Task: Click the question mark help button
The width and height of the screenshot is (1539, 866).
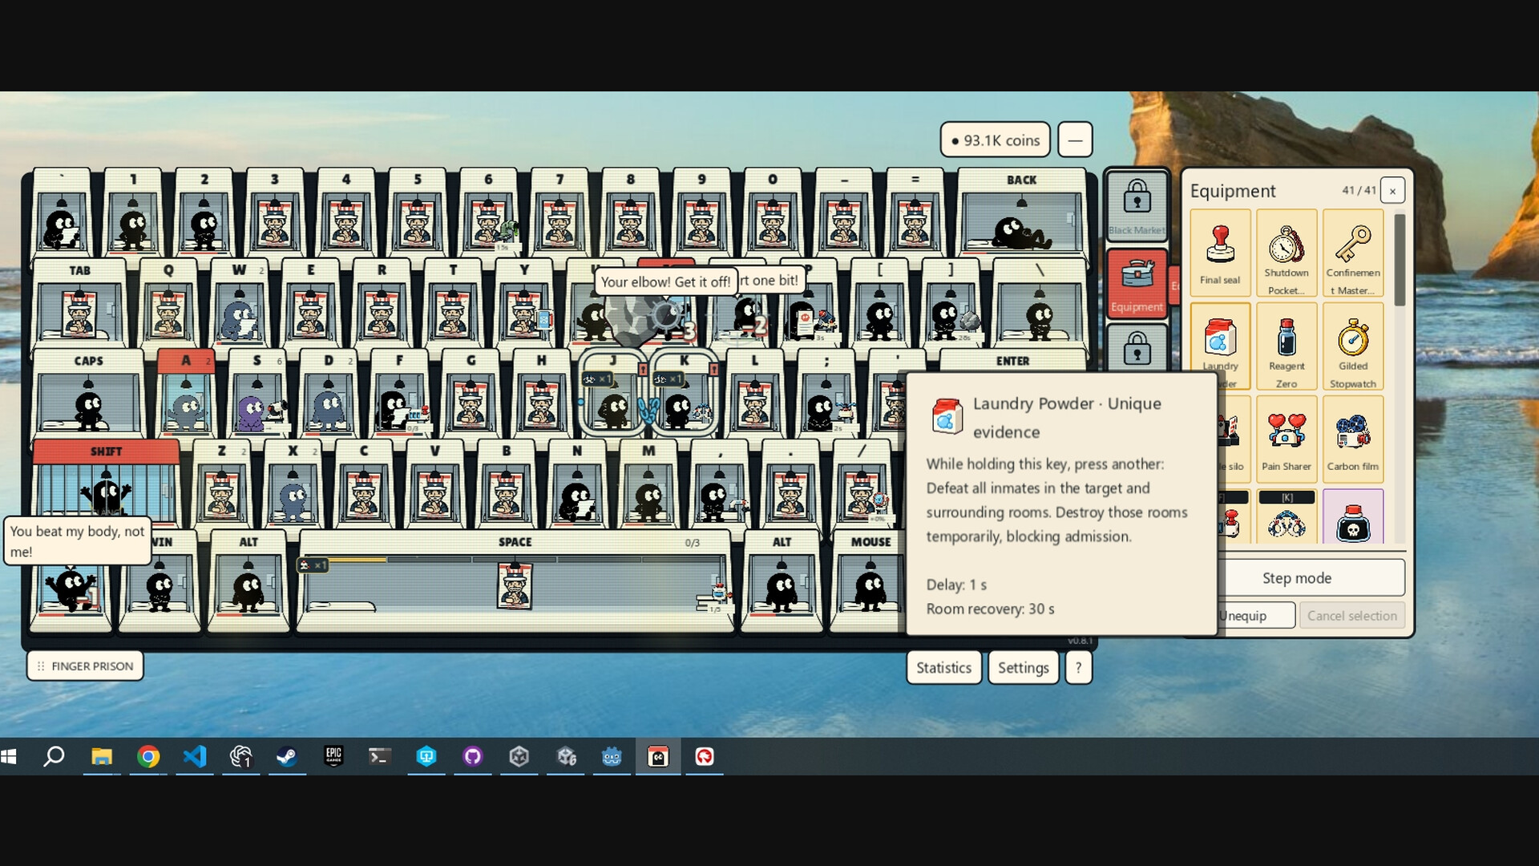Action: [1078, 667]
